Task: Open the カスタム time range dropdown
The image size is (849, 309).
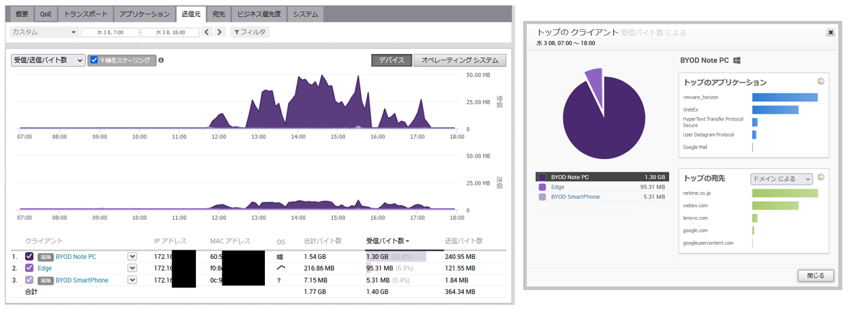Action: (x=45, y=32)
